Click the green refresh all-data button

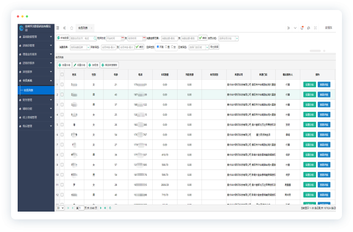pyautogui.click(x=63, y=38)
